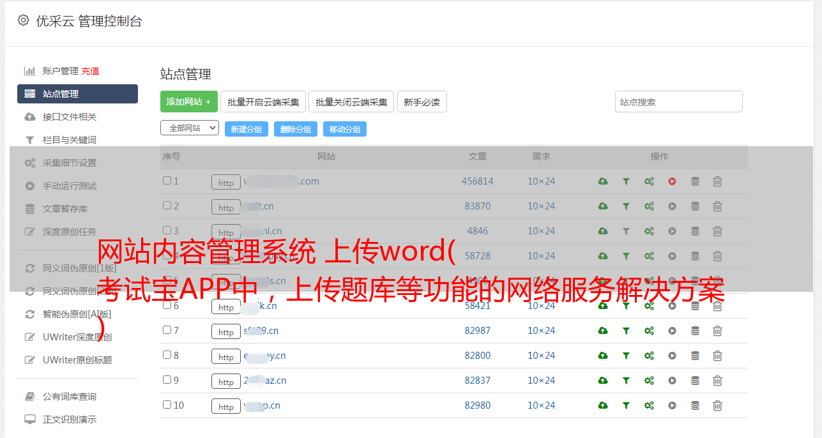
Task: Click cloud upload icon in row 9
Action: [x=603, y=381]
